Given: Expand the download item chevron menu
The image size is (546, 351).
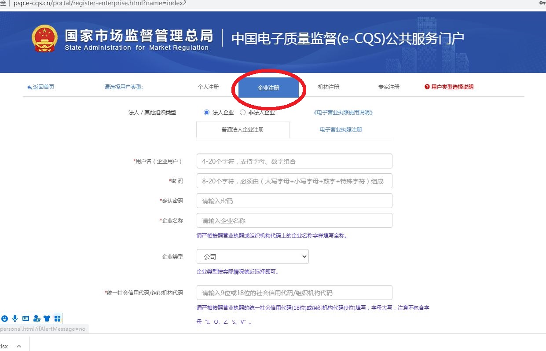Looking at the screenshot, I should pos(19,346).
